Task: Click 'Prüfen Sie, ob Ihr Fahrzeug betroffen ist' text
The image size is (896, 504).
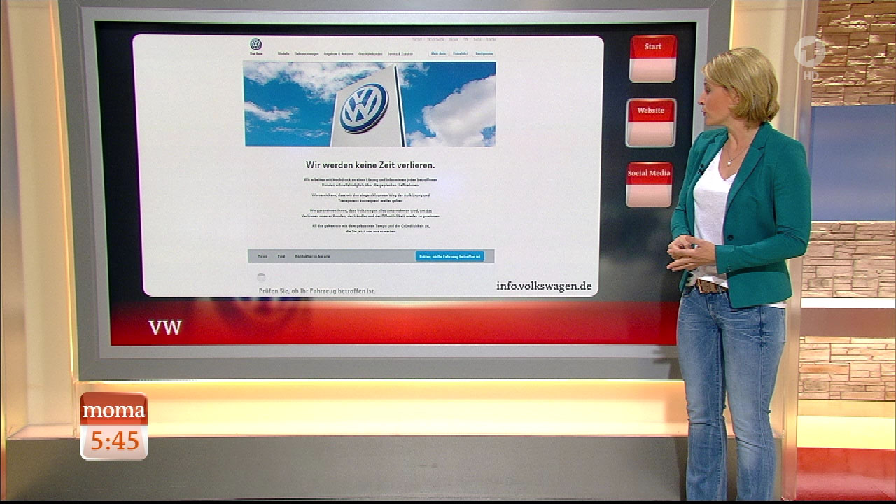Action: [x=317, y=290]
